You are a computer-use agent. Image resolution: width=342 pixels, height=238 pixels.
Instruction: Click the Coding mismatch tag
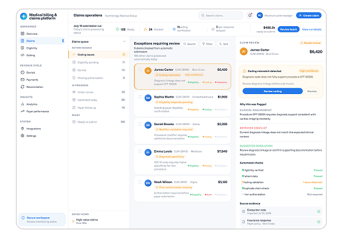click(168, 75)
